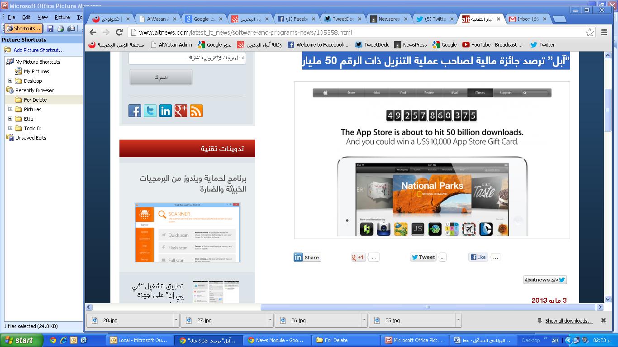Click the Google +1 button

tap(359, 257)
